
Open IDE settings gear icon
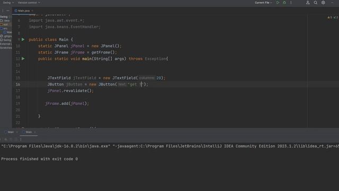coord(323,3)
